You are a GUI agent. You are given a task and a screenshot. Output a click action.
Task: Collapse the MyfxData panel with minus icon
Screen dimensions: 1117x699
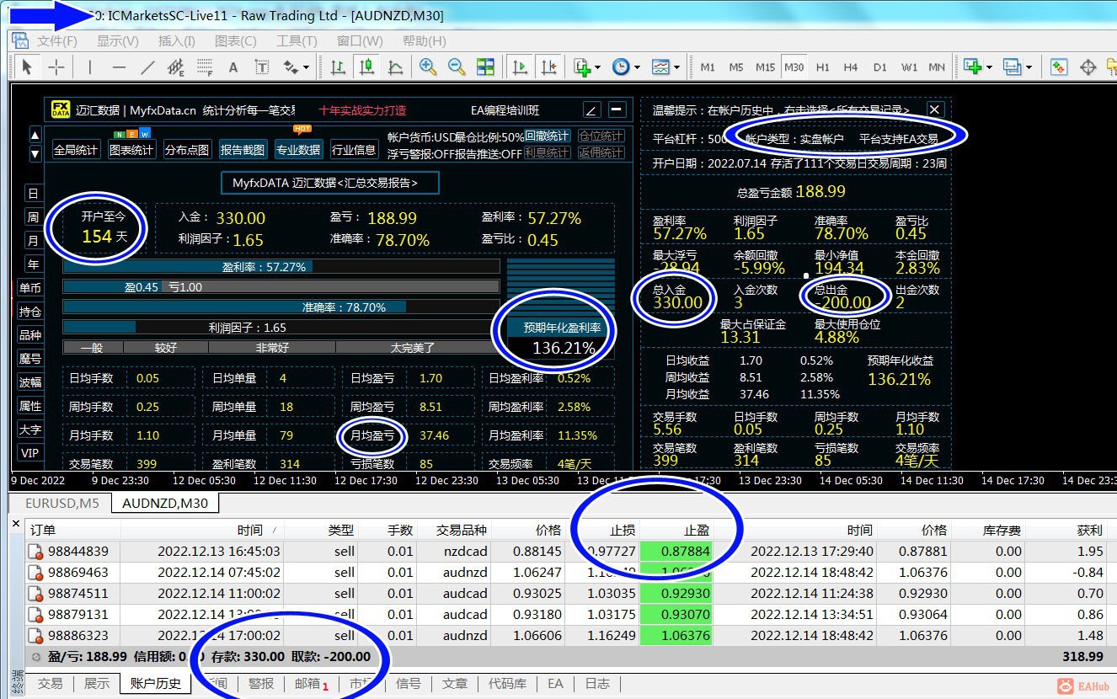coord(617,109)
